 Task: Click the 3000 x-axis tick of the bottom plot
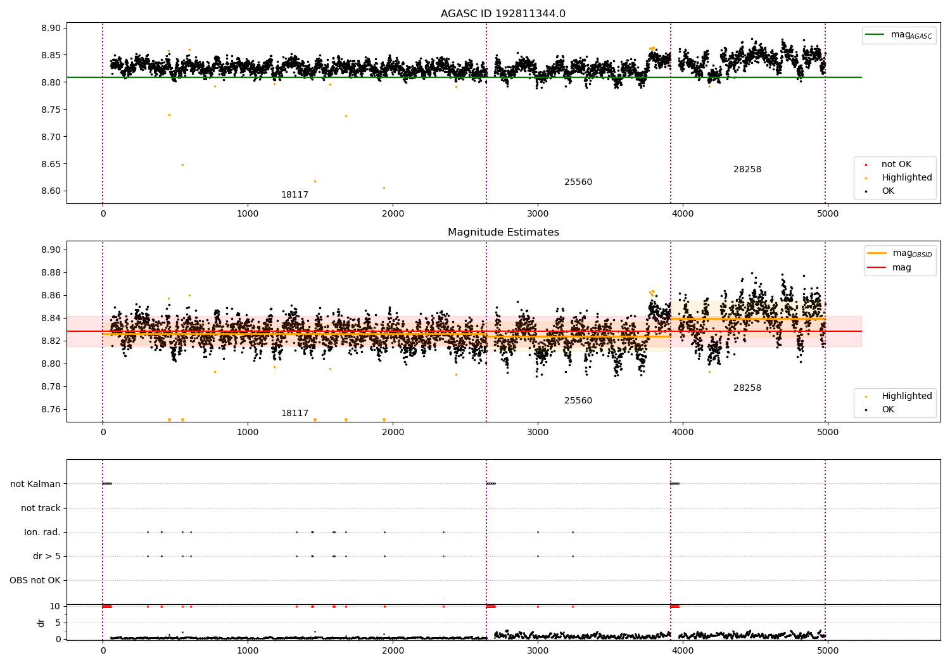tap(538, 651)
